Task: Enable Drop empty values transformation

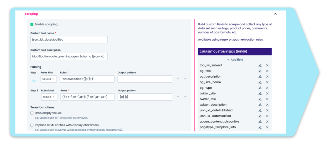Action: click(x=32, y=113)
